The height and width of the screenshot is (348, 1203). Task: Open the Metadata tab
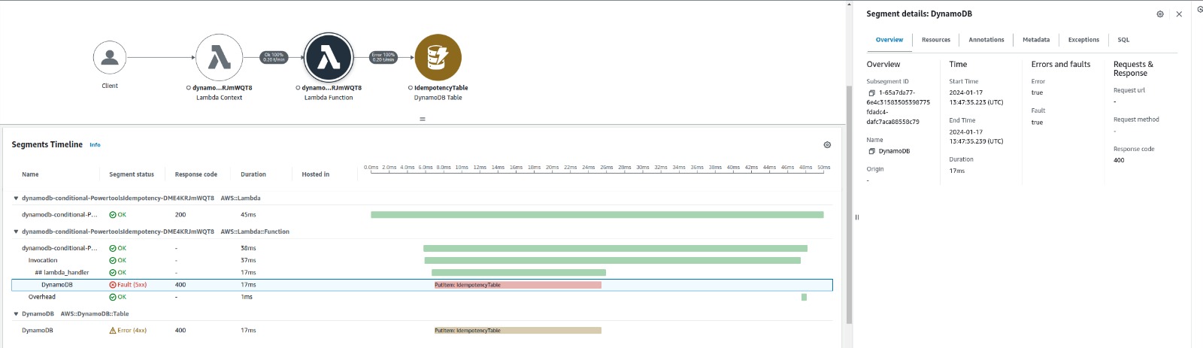pyautogui.click(x=1035, y=40)
